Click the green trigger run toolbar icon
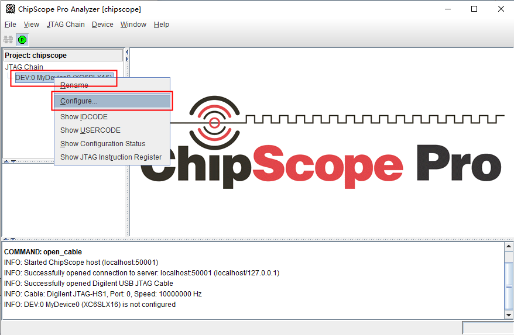The height and width of the screenshot is (335, 514). coord(22,40)
